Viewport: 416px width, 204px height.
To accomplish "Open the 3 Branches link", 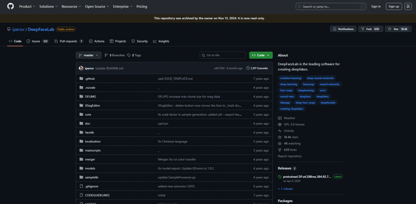I will (115, 55).
